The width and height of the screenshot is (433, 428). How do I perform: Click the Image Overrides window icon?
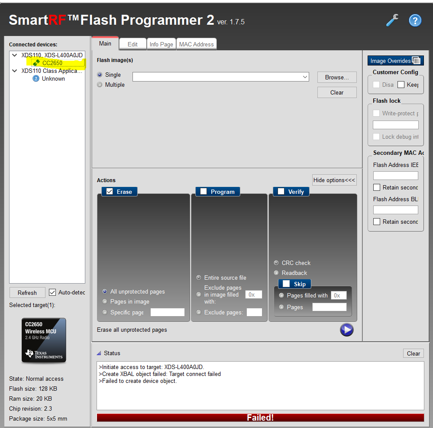(416, 60)
